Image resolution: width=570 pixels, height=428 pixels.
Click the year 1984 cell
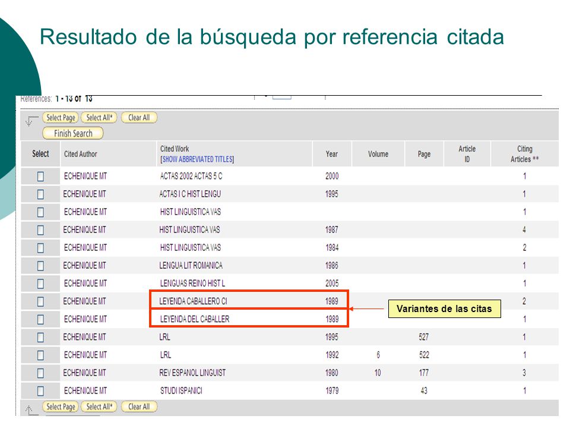[332, 247]
